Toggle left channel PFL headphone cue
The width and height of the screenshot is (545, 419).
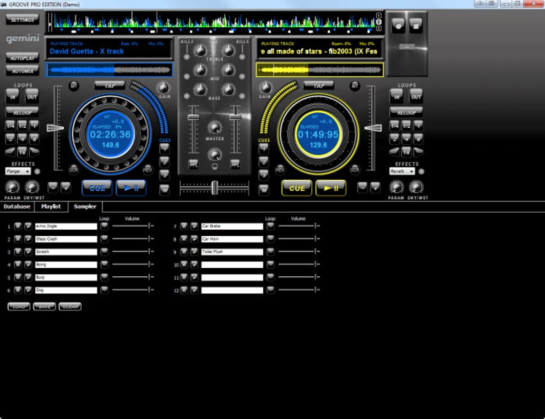pos(193,165)
